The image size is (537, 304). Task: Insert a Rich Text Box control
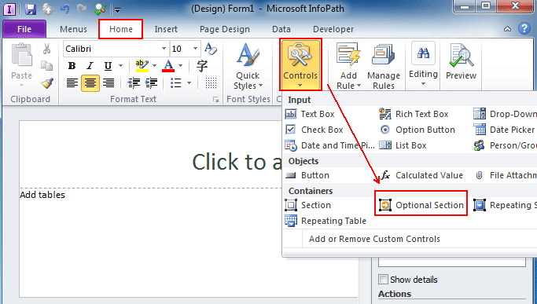pyautogui.click(x=414, y=114)
